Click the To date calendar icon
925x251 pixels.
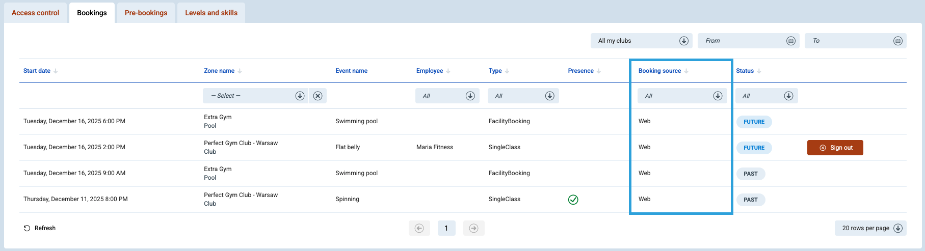tap(897, 41)
